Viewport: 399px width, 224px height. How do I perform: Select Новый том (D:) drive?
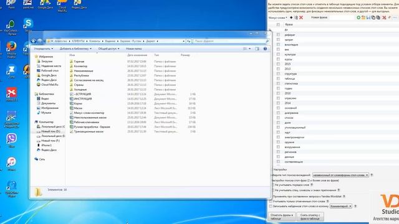(50, 131)
